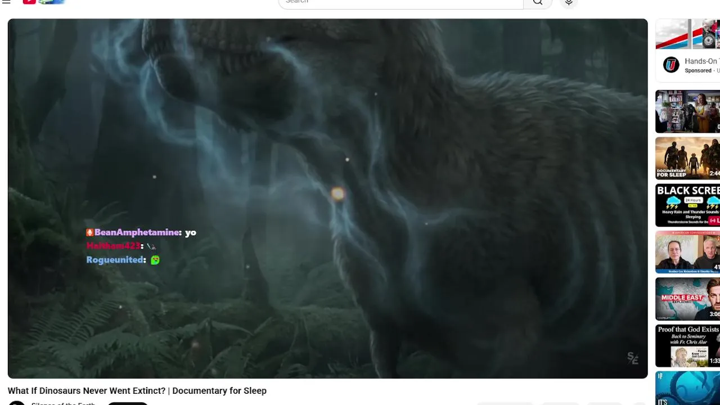This screenshot has height=405, width=720.
Task: Click the magnifier search button
Action: (x=538, y=2)
